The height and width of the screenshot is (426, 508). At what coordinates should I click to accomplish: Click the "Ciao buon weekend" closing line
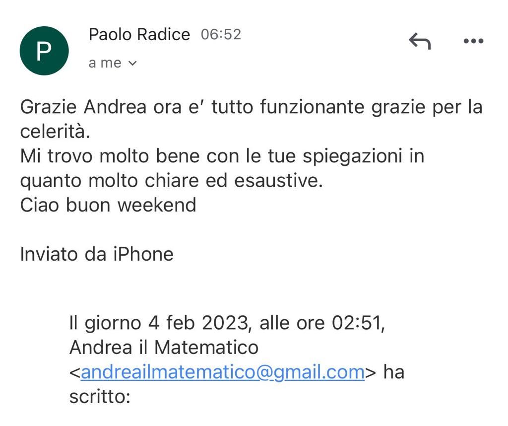tap(108, 205)
